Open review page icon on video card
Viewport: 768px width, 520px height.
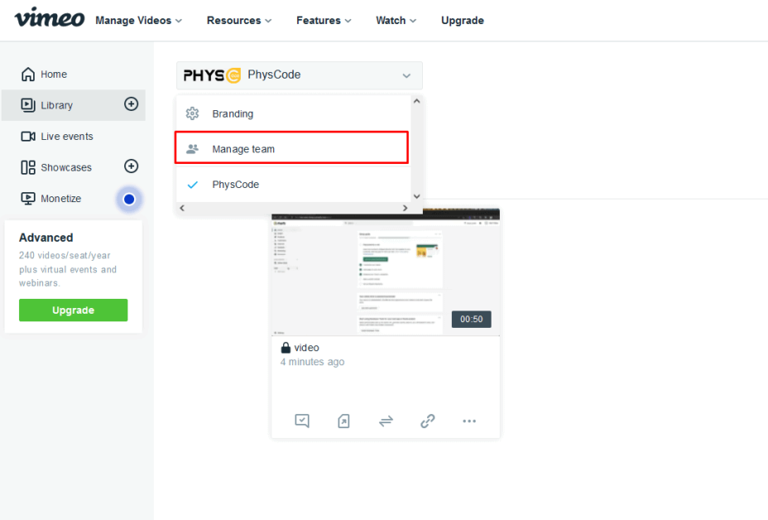tap(302, 421)
